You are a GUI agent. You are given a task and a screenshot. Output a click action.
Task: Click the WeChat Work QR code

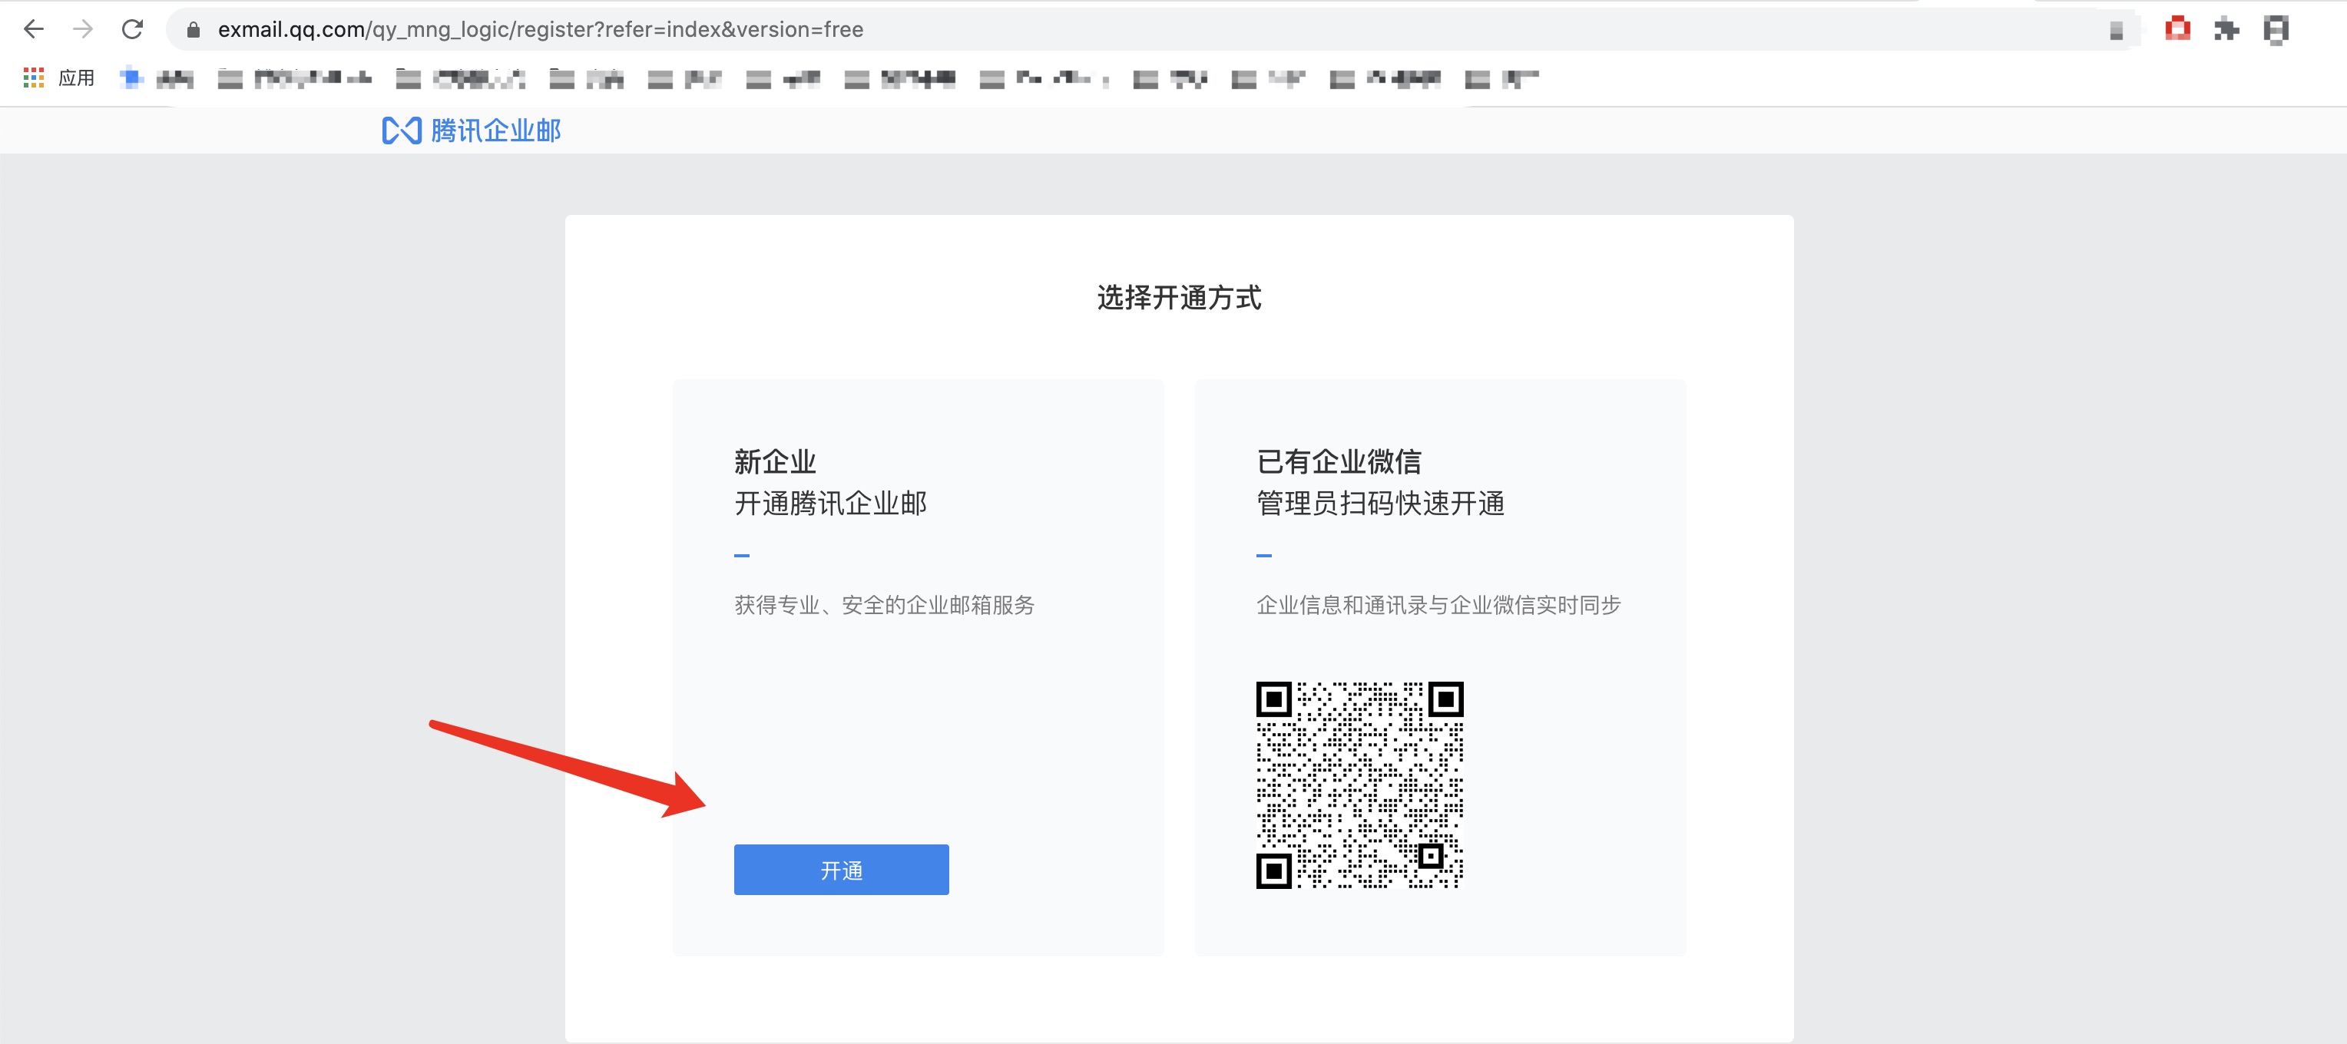[x=1359, y=785]
